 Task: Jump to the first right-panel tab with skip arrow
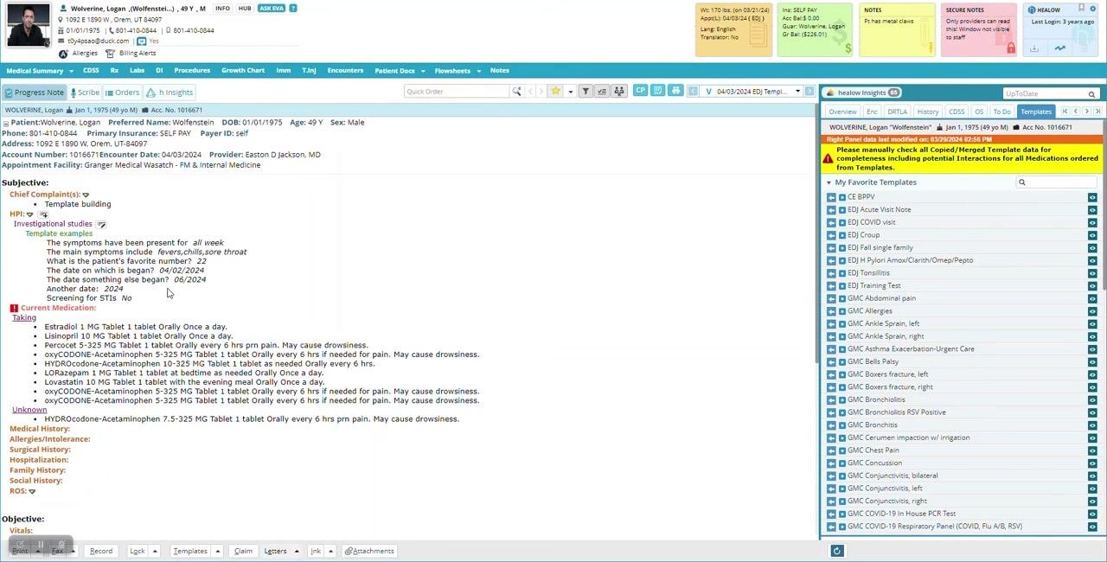click(x=1065, y=112)
